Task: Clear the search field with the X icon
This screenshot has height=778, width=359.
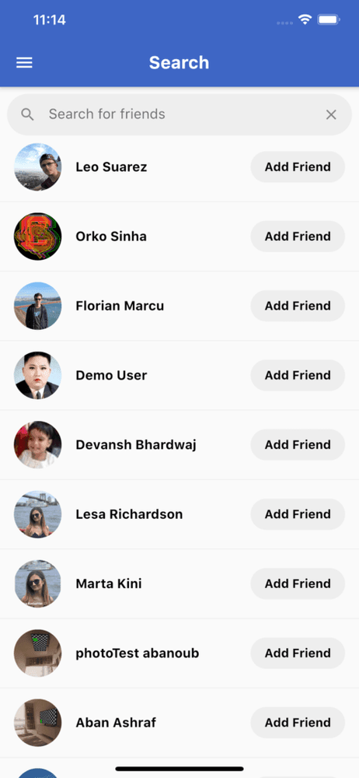Action: pyautogui.click(x=331, y=114)
